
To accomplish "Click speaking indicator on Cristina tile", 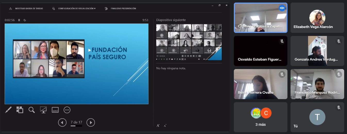I will 282,8.
